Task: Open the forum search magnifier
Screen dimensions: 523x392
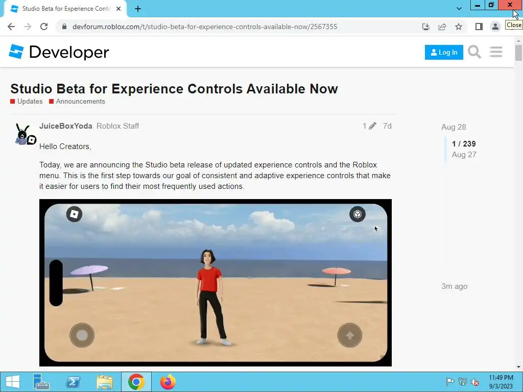Action: coord(474,53)
